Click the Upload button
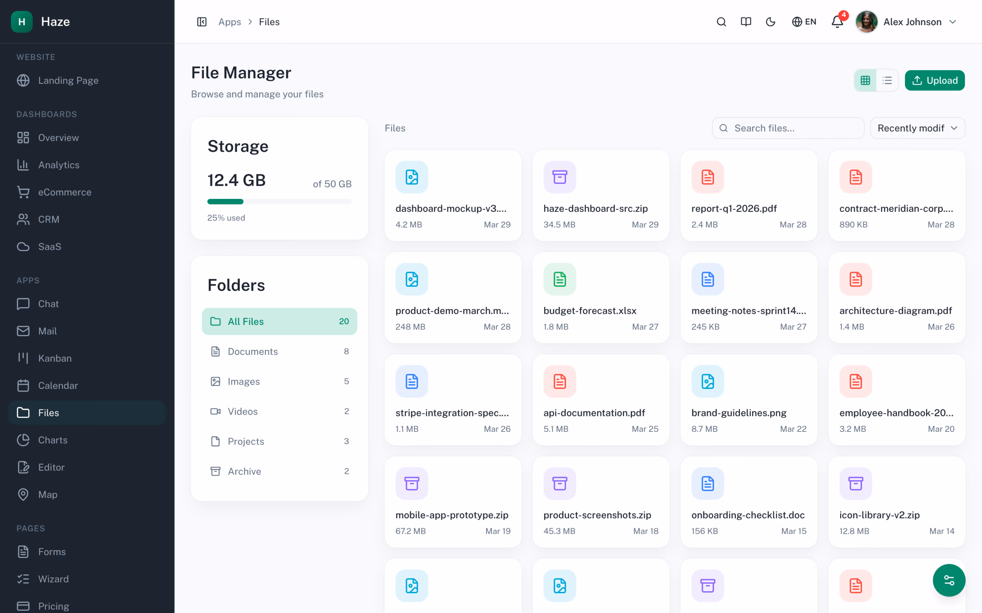The image size is (982, 613). pos(934,80)
